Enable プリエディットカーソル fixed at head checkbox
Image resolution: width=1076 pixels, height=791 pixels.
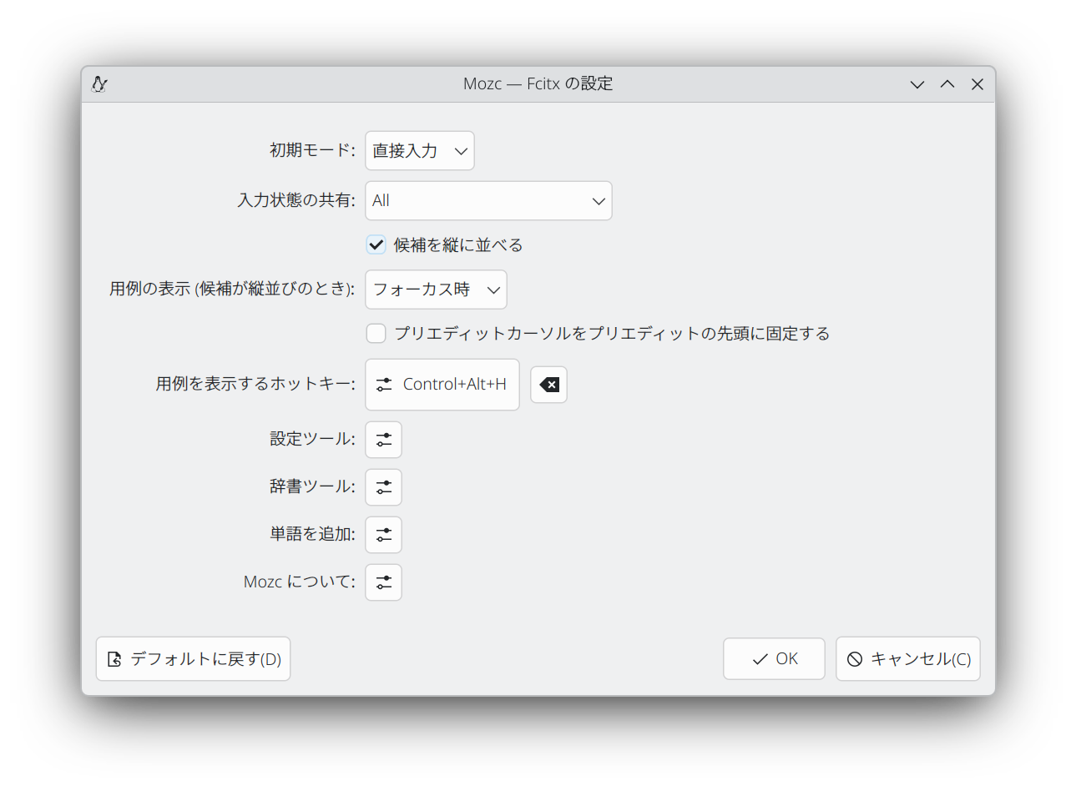376,333
